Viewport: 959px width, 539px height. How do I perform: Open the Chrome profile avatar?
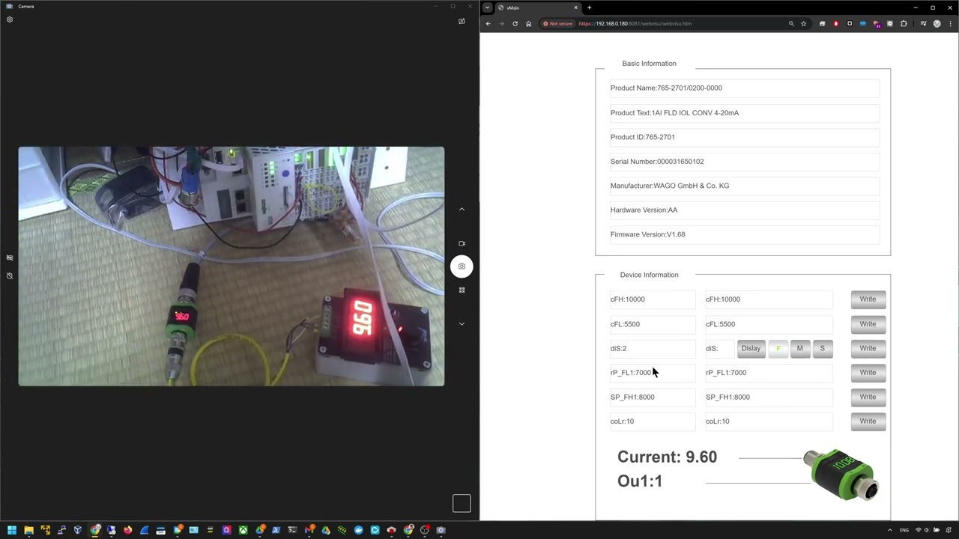click(x=937, y=24)
